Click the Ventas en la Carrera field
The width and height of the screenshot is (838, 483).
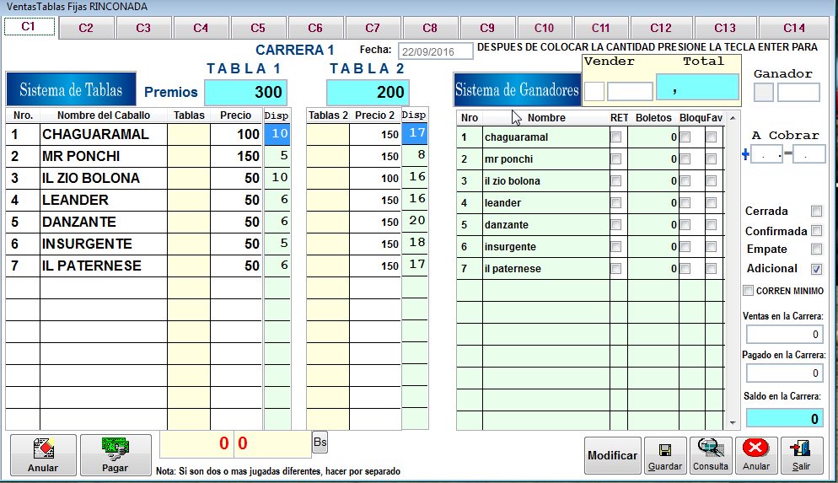coord(785,335)
